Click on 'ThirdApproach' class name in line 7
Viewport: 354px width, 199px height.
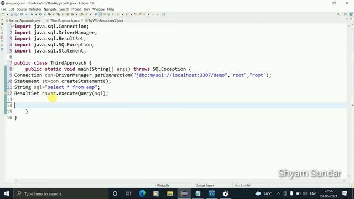[x=68, y=63]
